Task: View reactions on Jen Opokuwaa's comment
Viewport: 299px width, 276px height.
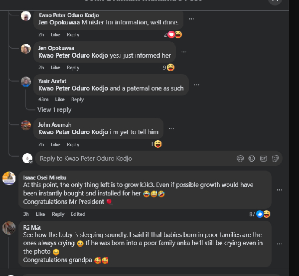Action: click(168, 68)
